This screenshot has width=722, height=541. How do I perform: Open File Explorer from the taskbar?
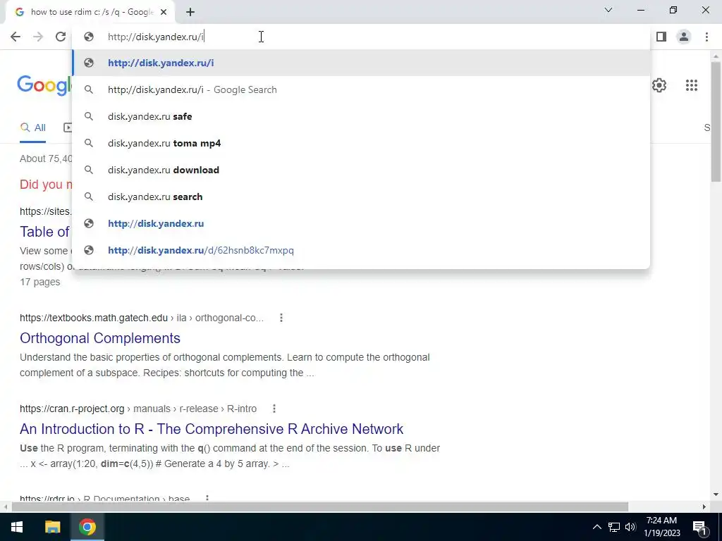tap(52, 527)
